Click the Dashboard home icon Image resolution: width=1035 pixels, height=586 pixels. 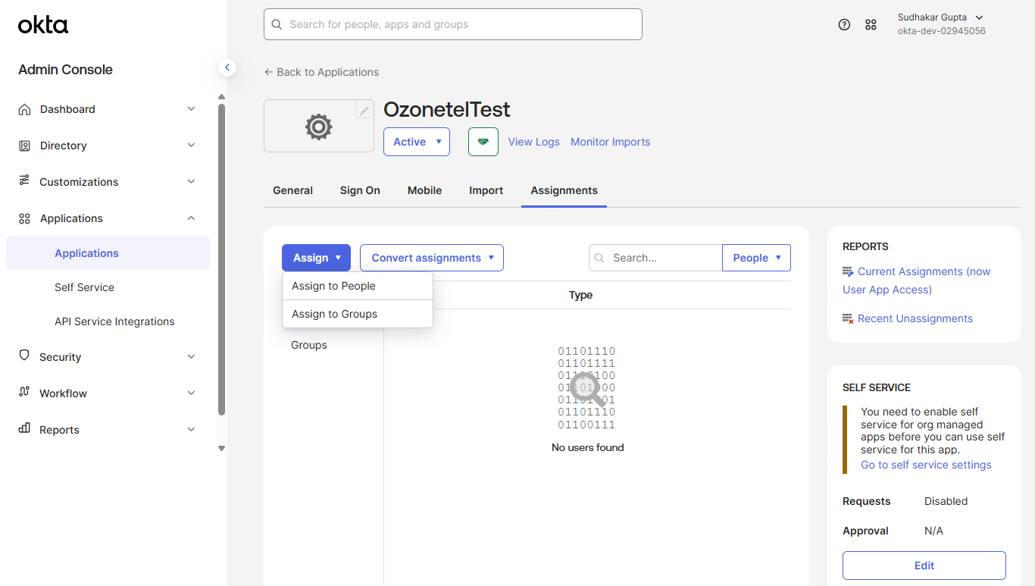click(24, 109)
